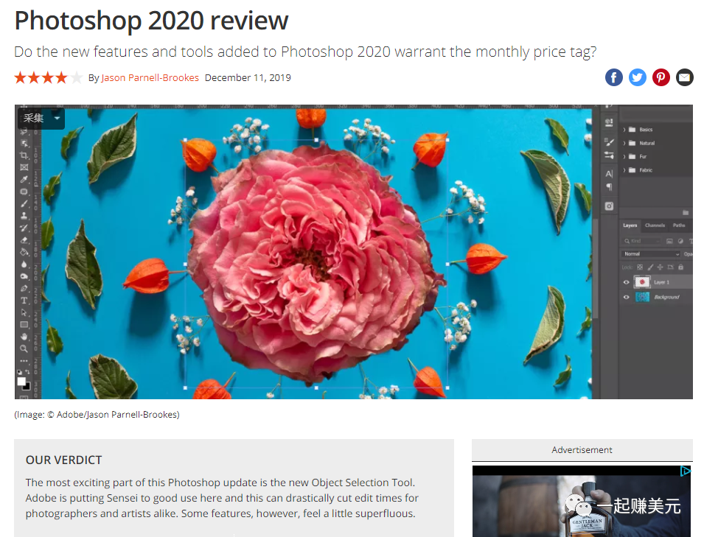Expand the Natural folder group

pos(624,143)
